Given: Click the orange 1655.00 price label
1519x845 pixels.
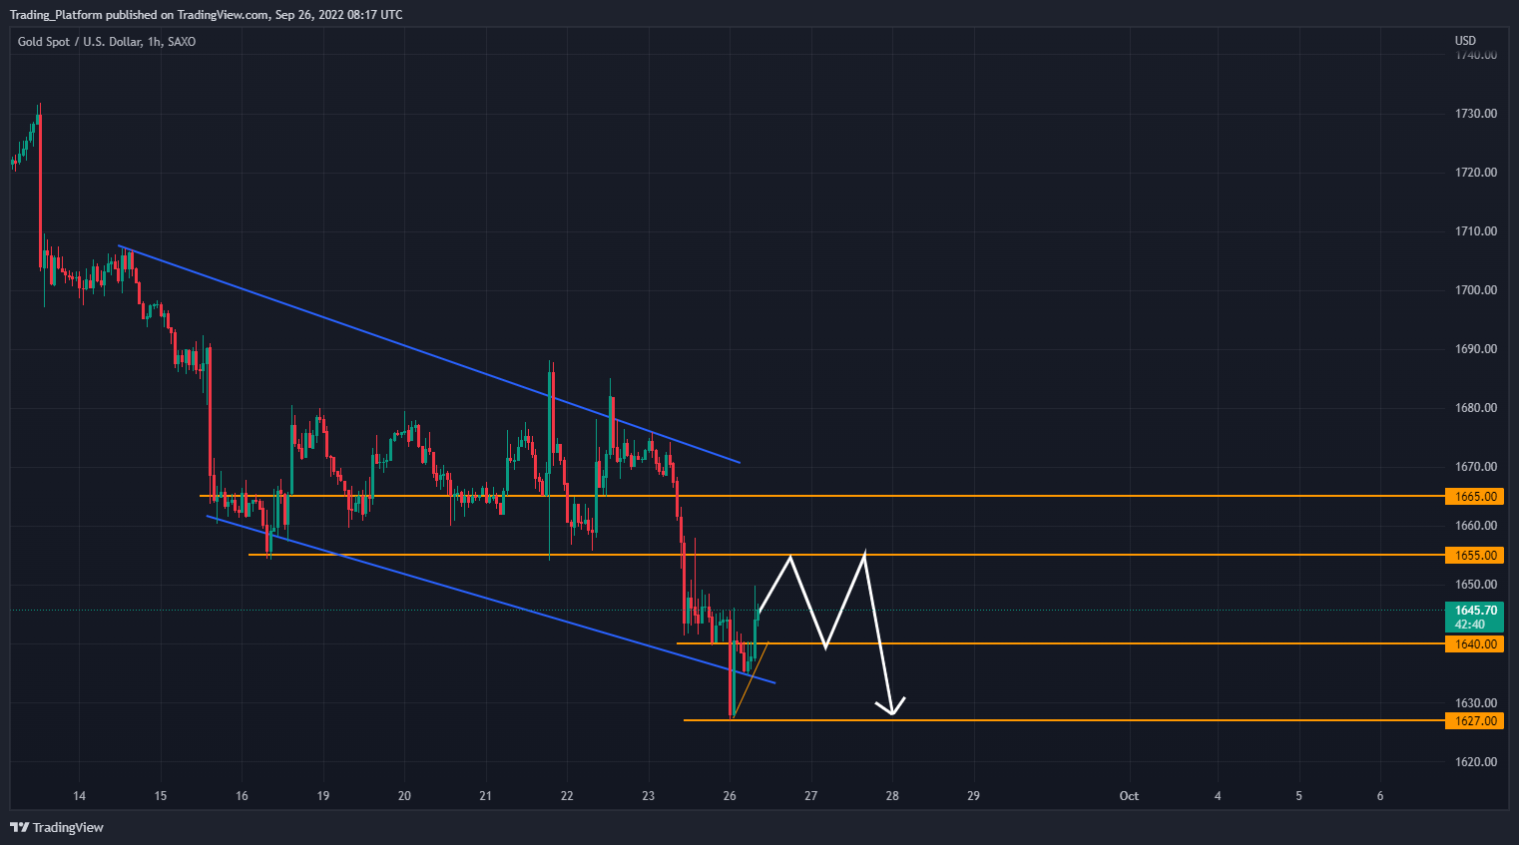Looking at the screenshot, I should pos(1474,555).
